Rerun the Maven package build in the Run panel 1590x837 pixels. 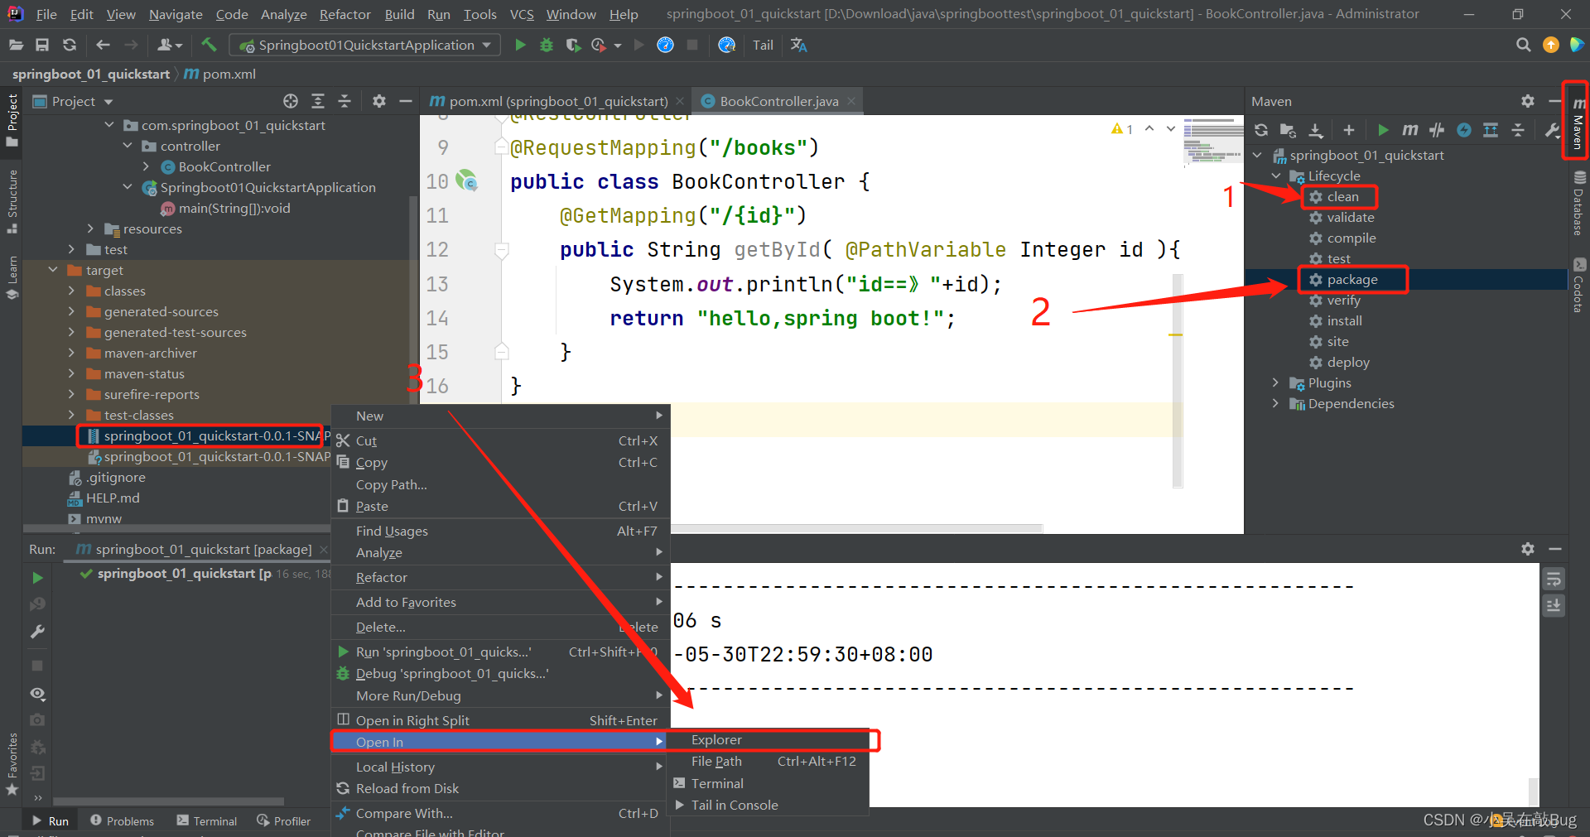click(x=37, y=578)
